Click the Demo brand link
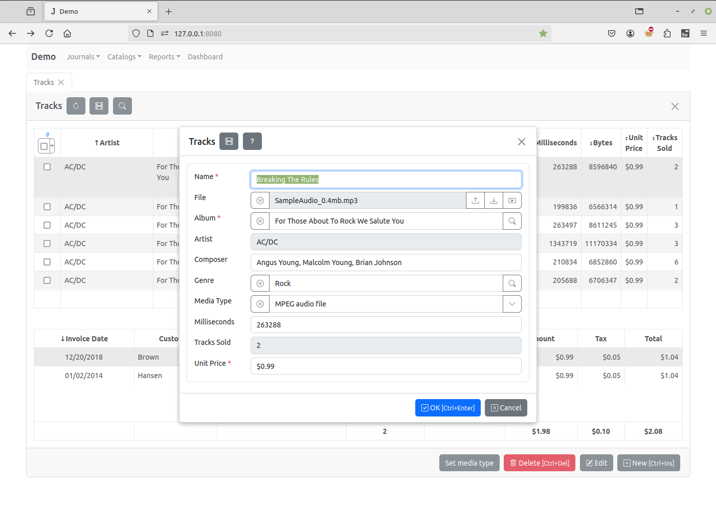 pyautogui.click(x=43, y=57)
